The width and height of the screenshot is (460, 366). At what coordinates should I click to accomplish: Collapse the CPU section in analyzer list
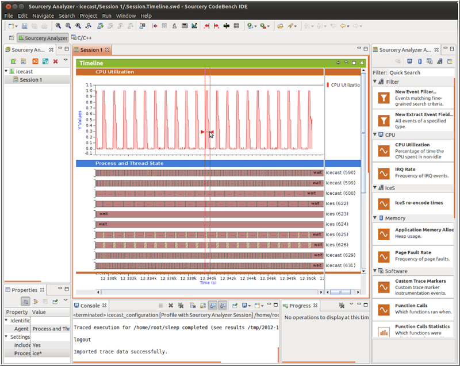pos(375,134)
